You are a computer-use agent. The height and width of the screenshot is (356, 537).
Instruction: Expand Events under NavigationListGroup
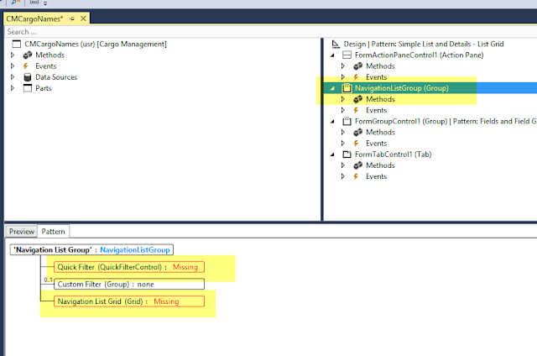coord(343,110)
